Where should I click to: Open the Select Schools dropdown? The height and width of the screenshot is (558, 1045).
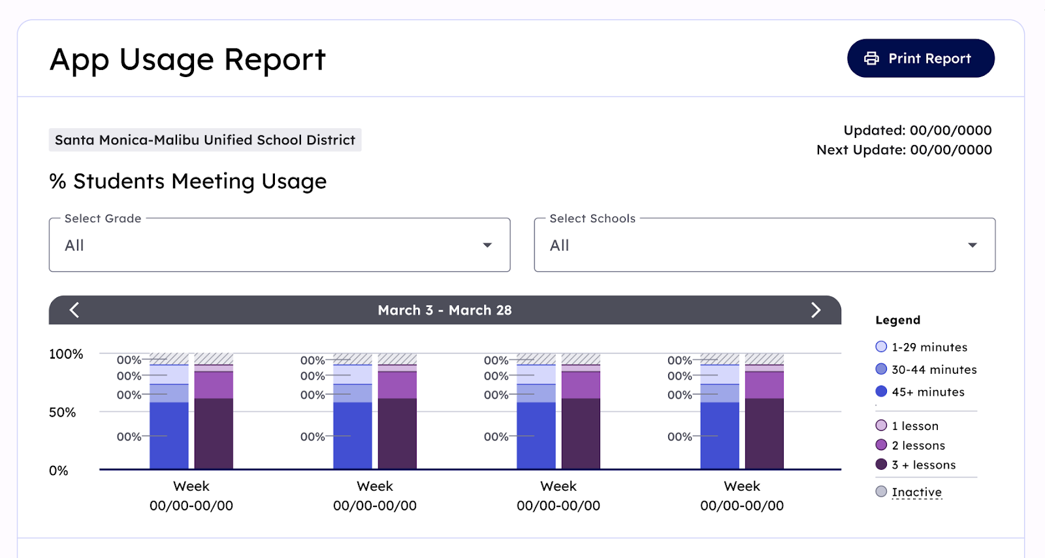764,245
